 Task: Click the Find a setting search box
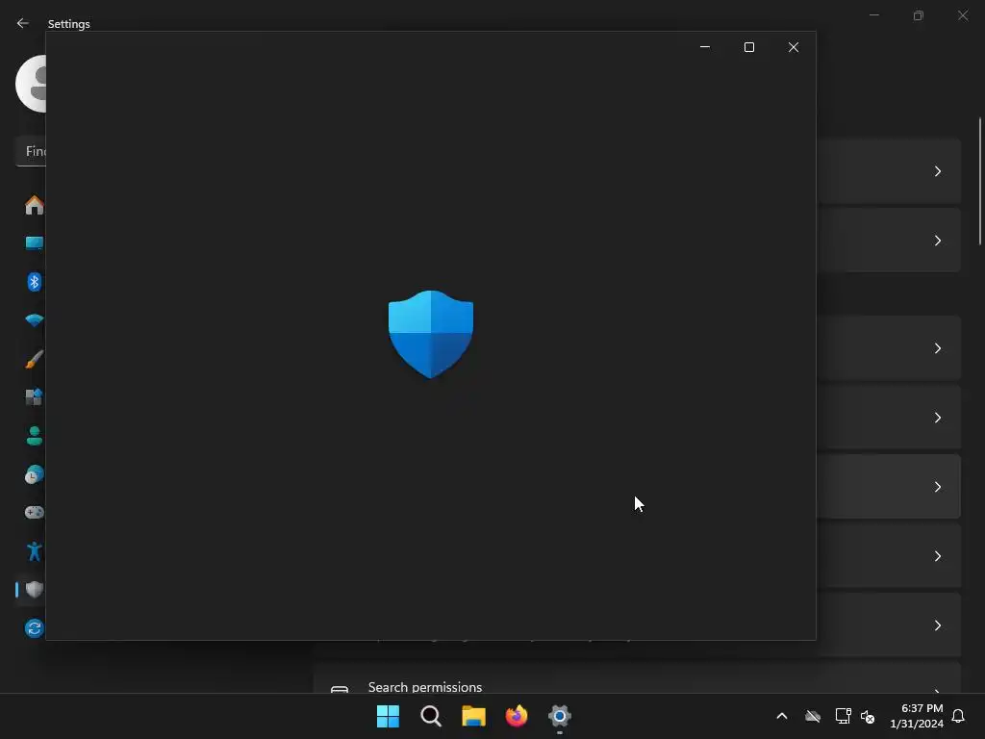coord(31,151)
